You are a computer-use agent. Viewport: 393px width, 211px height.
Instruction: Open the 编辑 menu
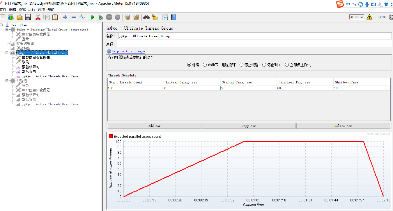click(13, 10)
